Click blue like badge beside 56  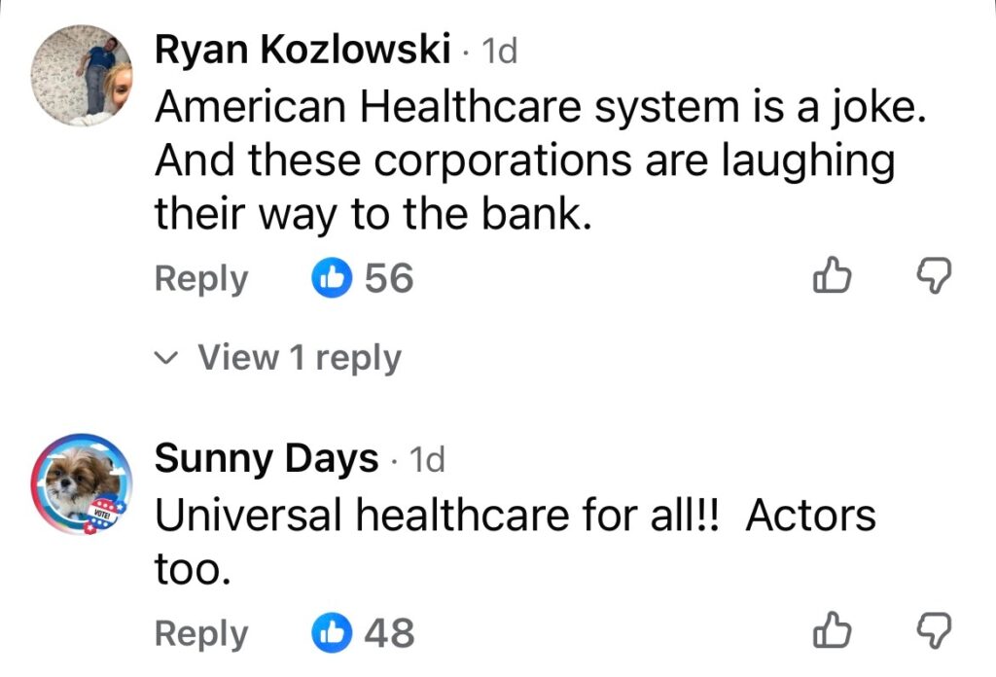point(331,279)
